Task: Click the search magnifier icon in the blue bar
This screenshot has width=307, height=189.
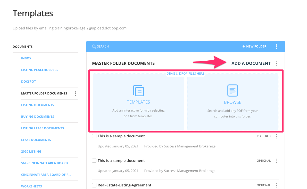Action: pyautogui.click(x=94, y=46)
